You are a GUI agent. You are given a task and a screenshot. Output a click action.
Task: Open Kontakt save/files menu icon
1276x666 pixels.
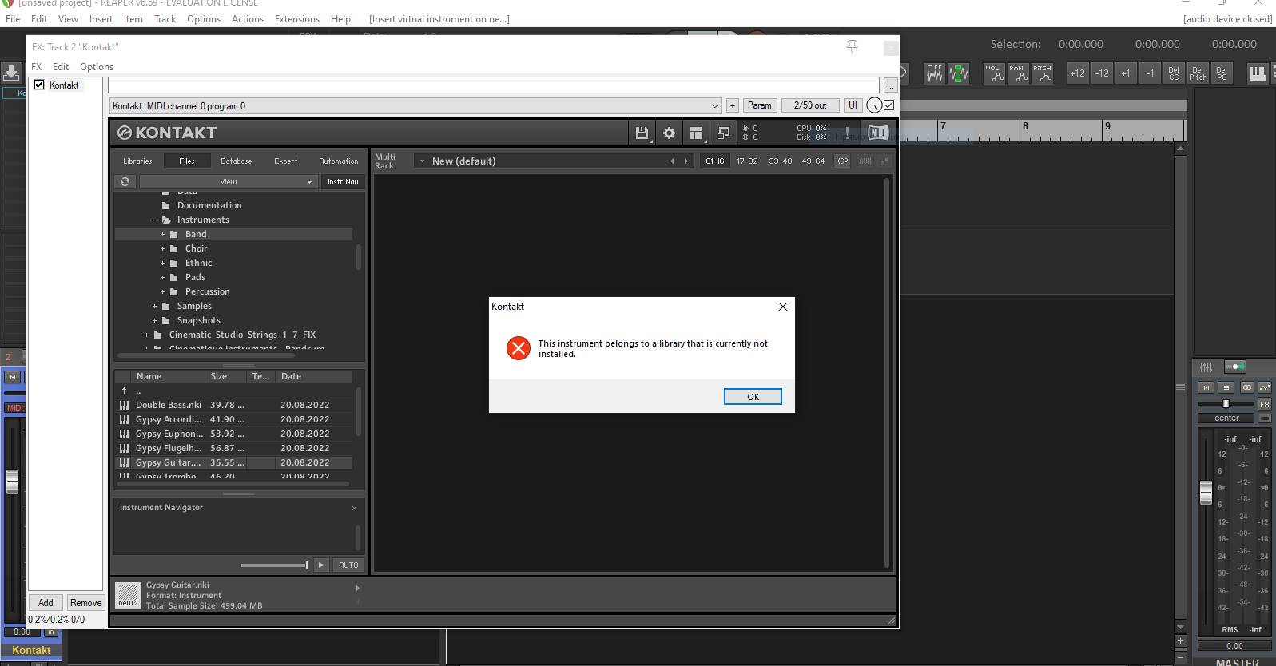642,133
